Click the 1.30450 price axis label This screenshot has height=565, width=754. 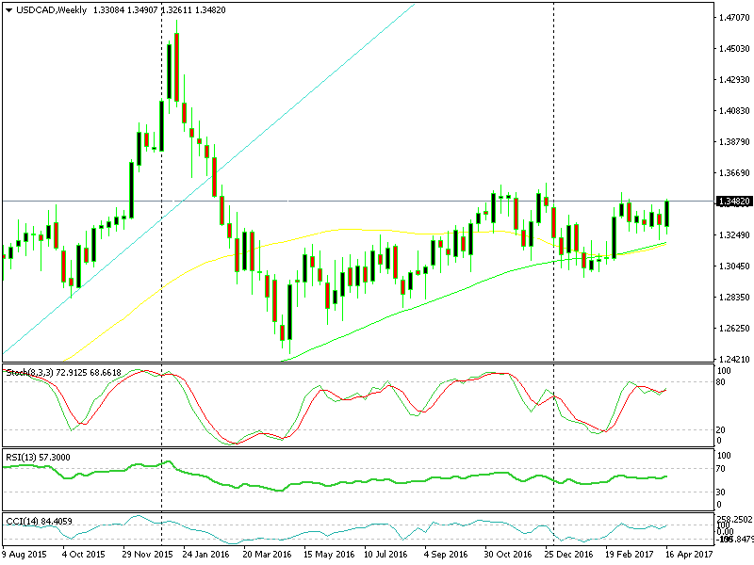tap(734, 266)
